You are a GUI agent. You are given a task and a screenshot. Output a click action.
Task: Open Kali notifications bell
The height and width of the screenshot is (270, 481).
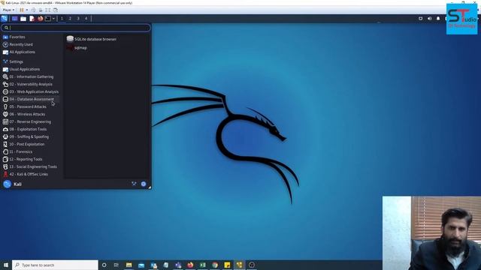tap(438, 19)
